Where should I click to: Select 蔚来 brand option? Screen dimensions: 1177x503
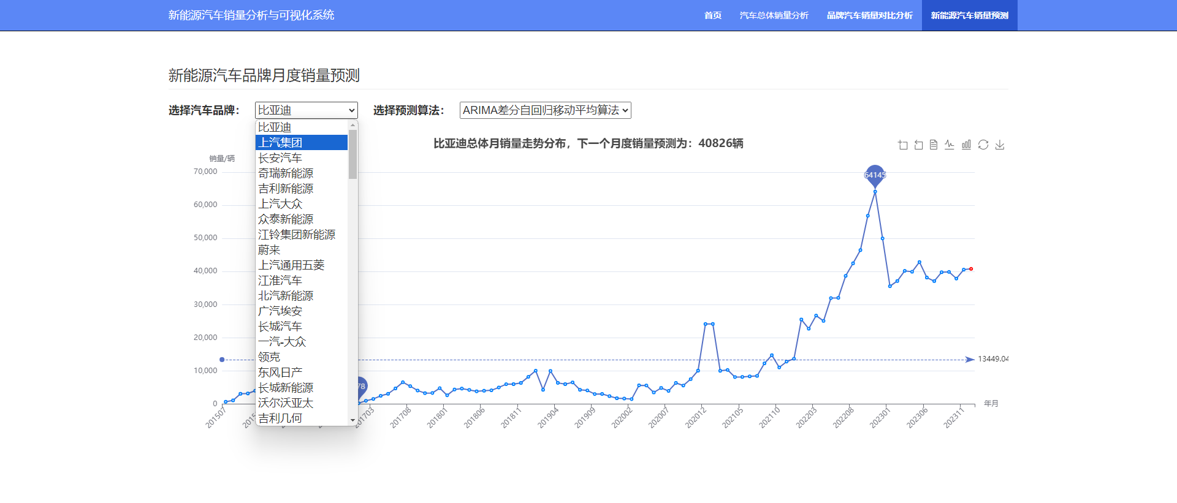[x=302, y=250]
